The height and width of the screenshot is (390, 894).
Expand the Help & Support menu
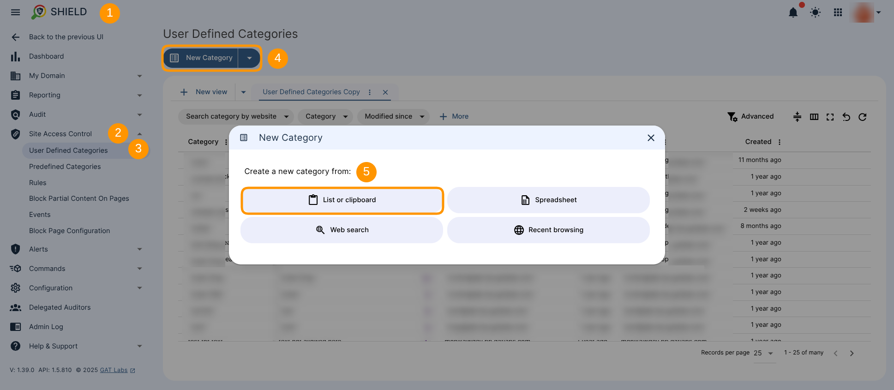click(x=139, y=346)
